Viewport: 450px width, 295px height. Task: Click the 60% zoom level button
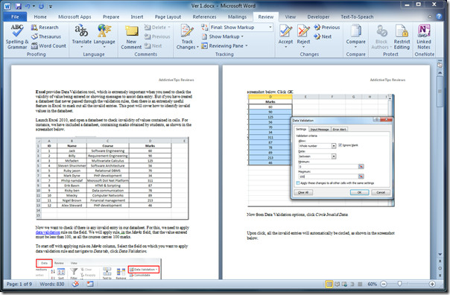[372, 284]
